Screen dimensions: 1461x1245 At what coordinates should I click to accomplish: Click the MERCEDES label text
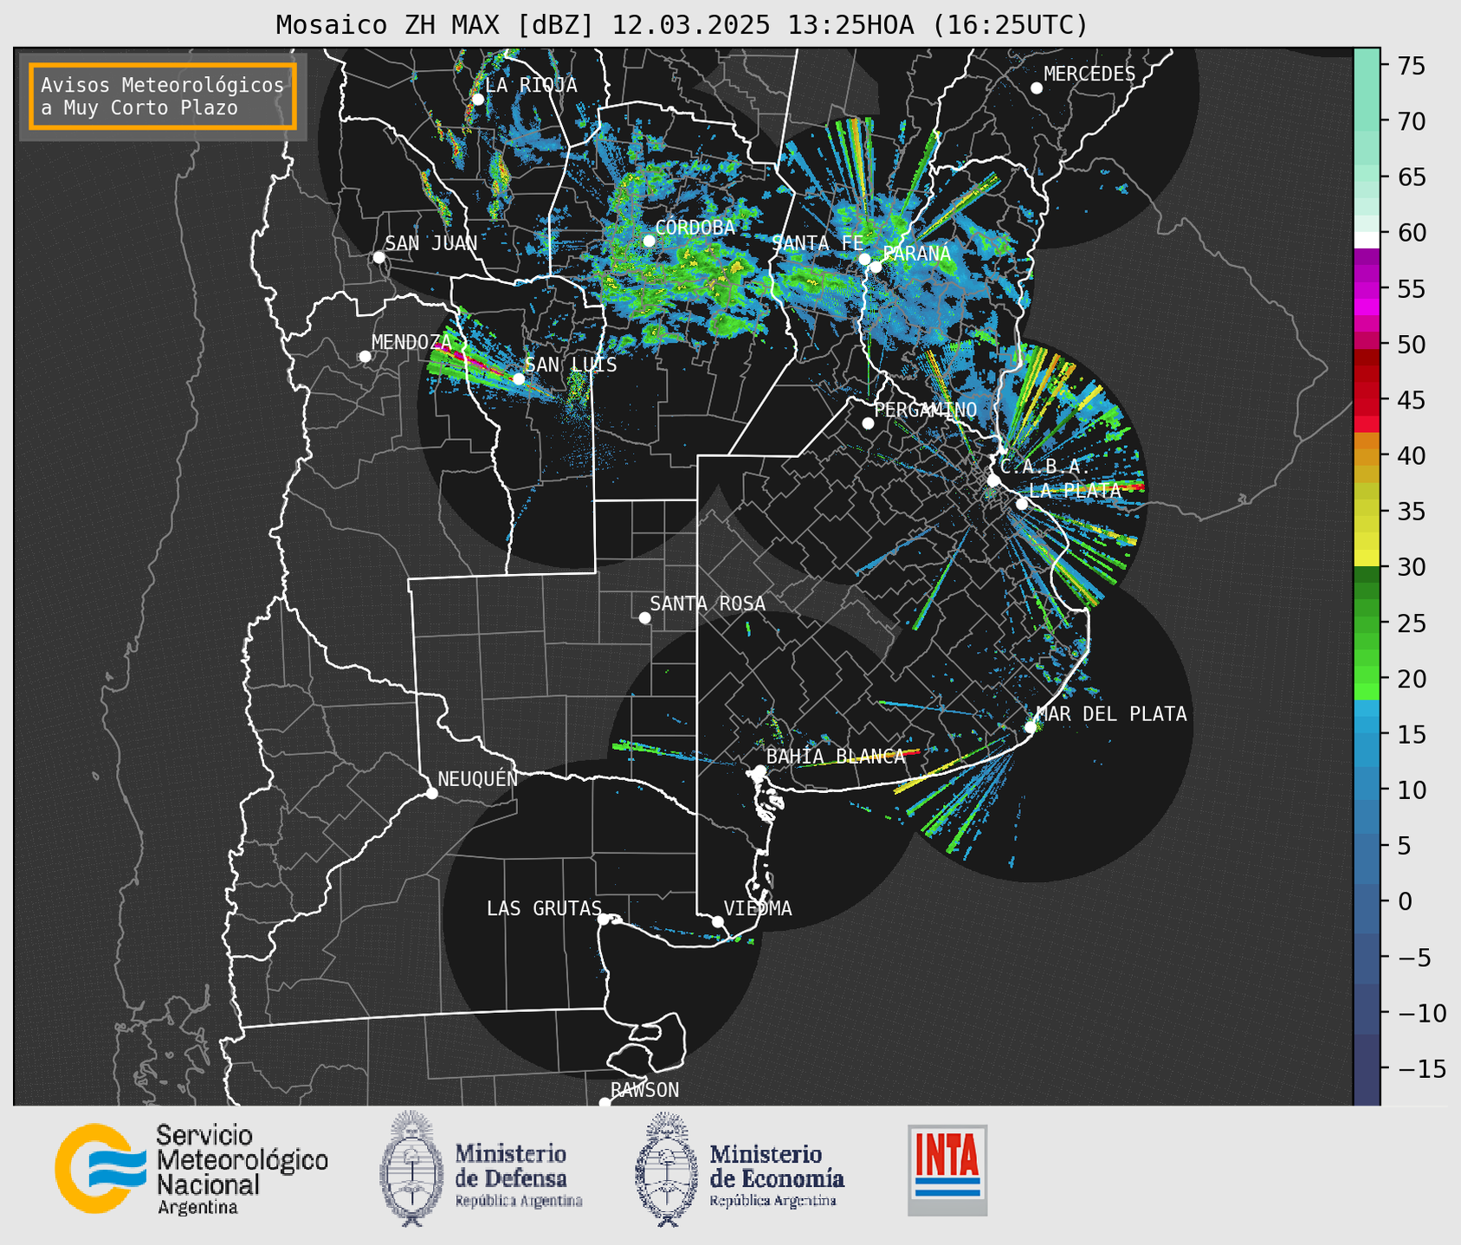(x=1089, y=74)
